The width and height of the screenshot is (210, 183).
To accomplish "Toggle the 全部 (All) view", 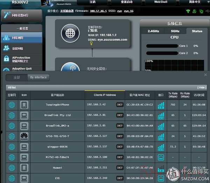I will (17, 77).
